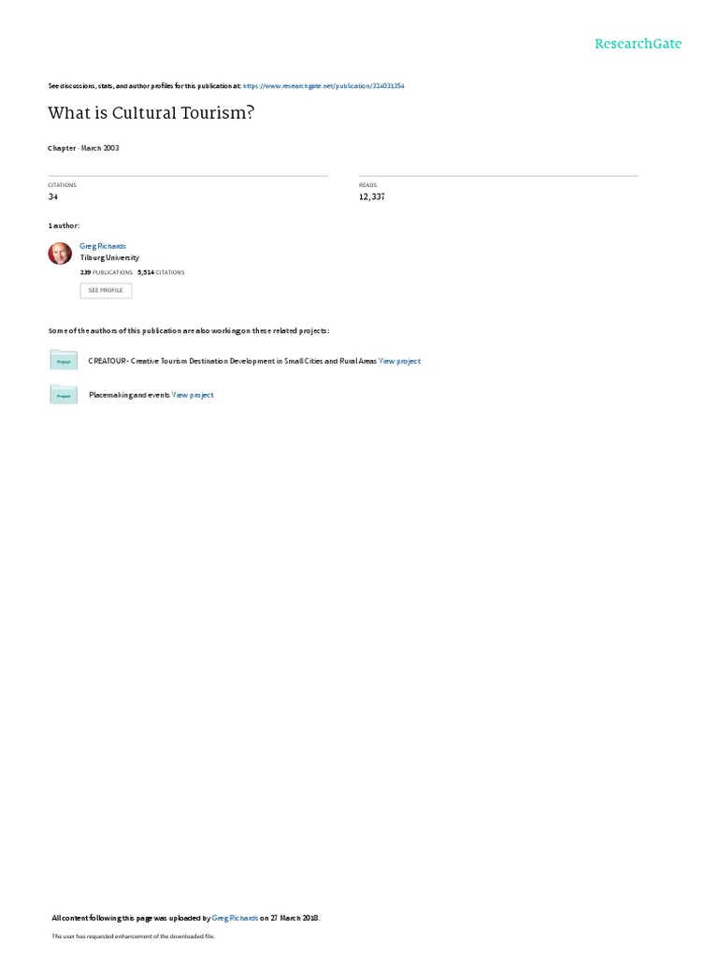Open View project link for Placemaking and events
The height and width of the screenshot is (958, 718).
point(193,396)
